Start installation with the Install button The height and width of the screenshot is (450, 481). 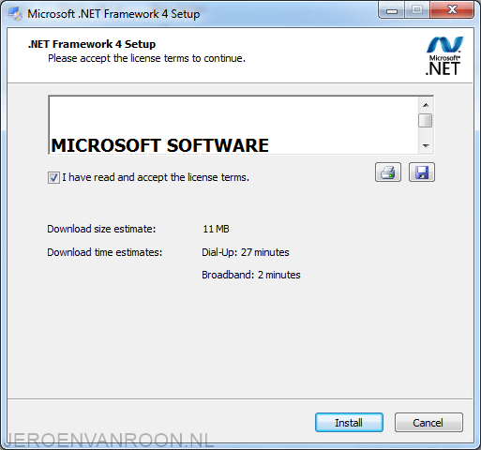(x=349, y=423)
